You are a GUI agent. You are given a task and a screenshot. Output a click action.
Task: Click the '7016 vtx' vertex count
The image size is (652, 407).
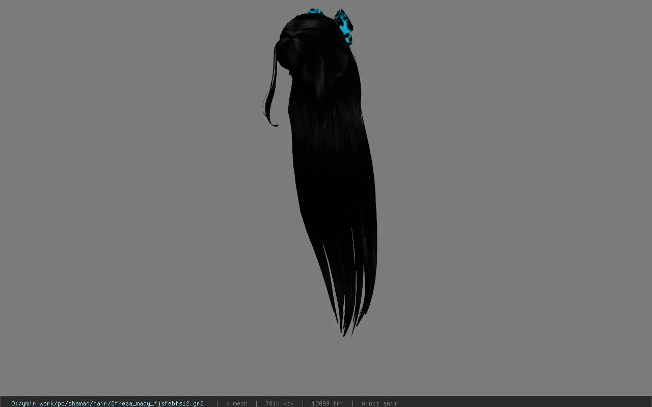click(x=279, y=403)
